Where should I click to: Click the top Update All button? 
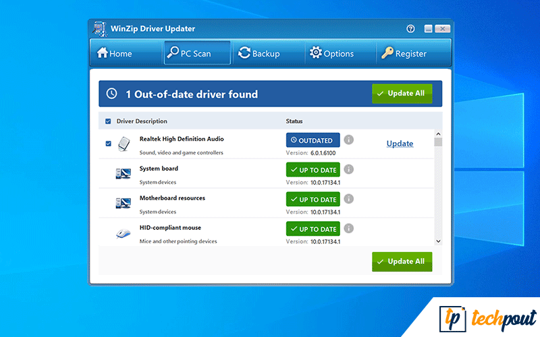click(402, 94)
